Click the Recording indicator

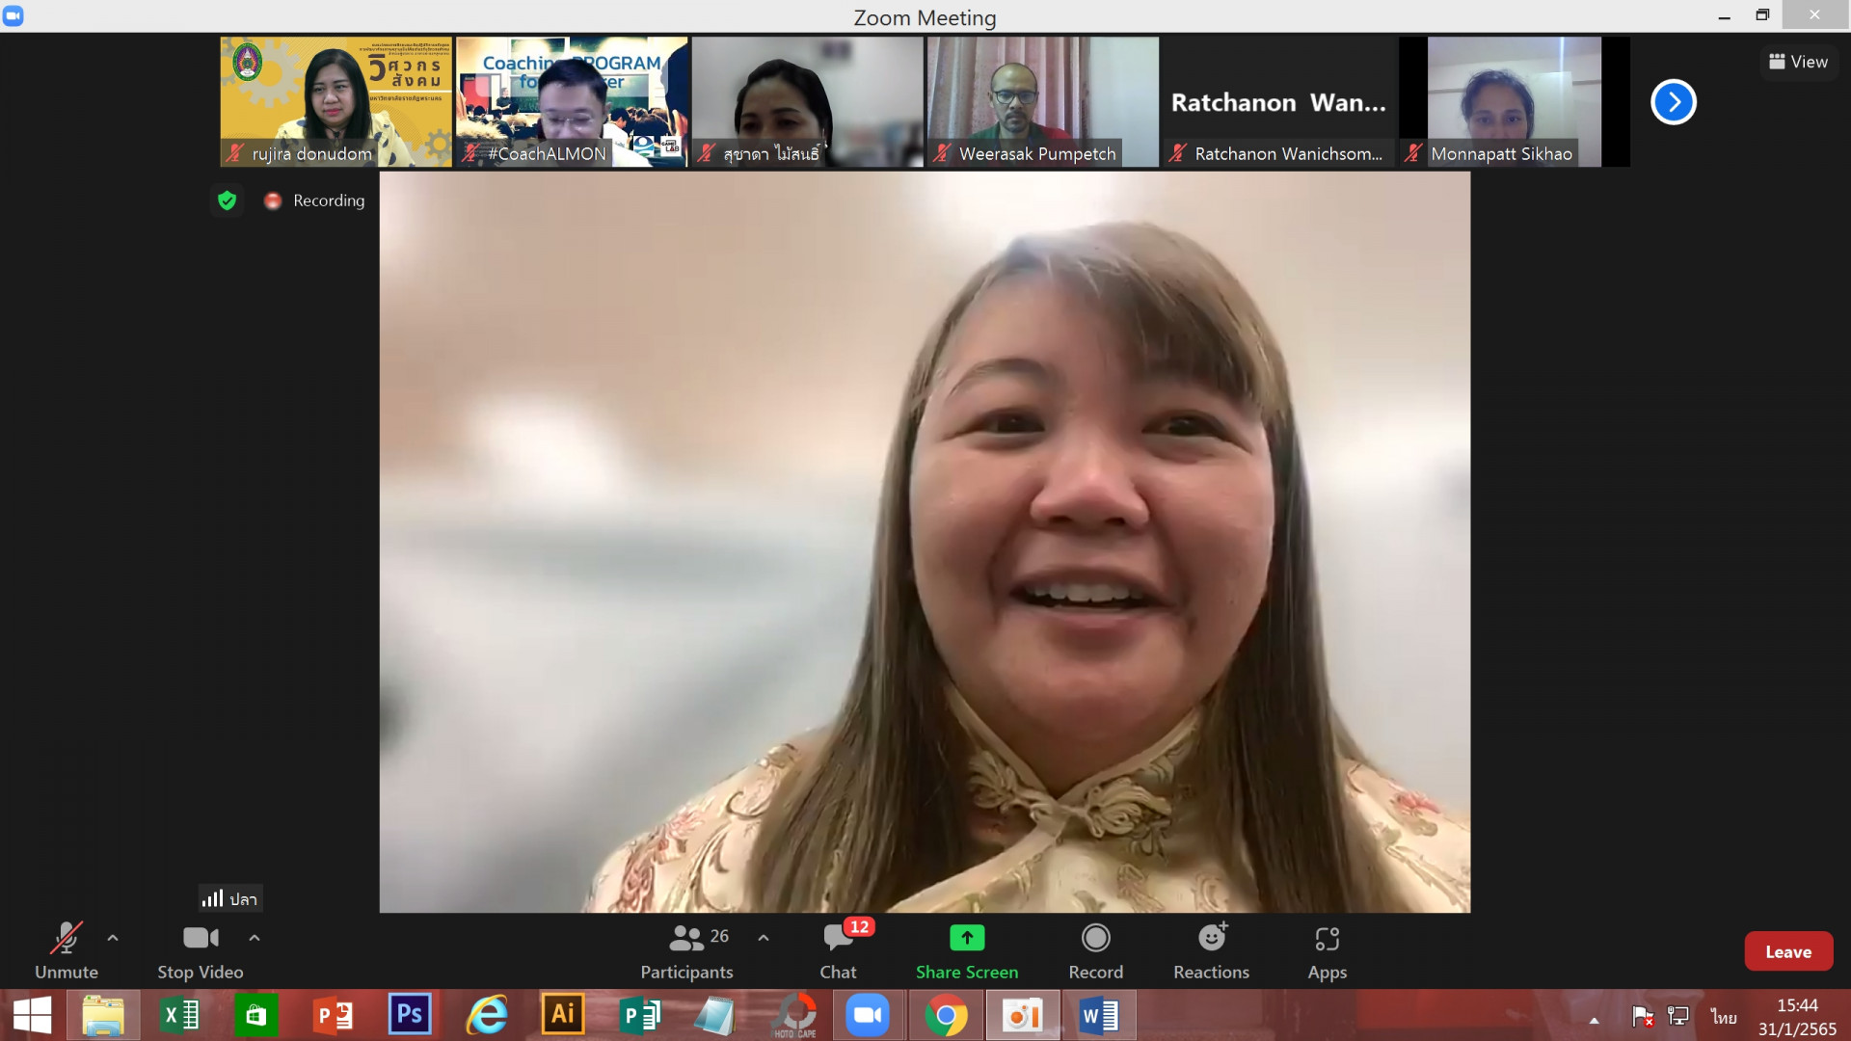(x=315, y=200)
